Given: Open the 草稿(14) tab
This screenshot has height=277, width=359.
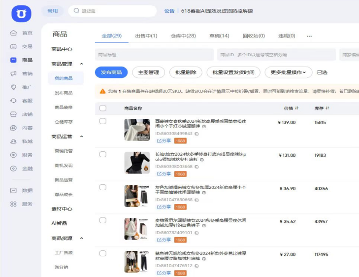Looking at the screenshot, I should coord(219,36).
